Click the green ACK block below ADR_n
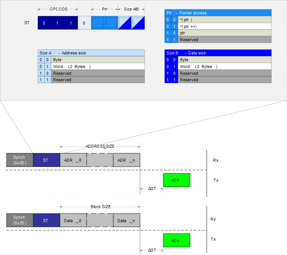 coord(176,180)
